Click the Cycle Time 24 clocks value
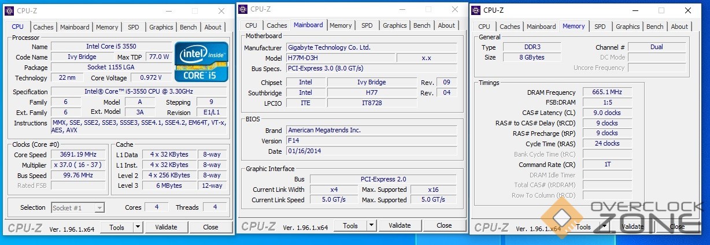This screenshot has width=710, height=245. [x=607, y=144]
